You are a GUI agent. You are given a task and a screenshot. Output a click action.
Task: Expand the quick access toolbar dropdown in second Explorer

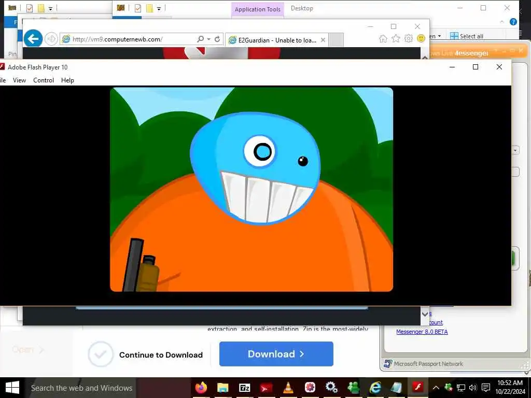[159, 8]
